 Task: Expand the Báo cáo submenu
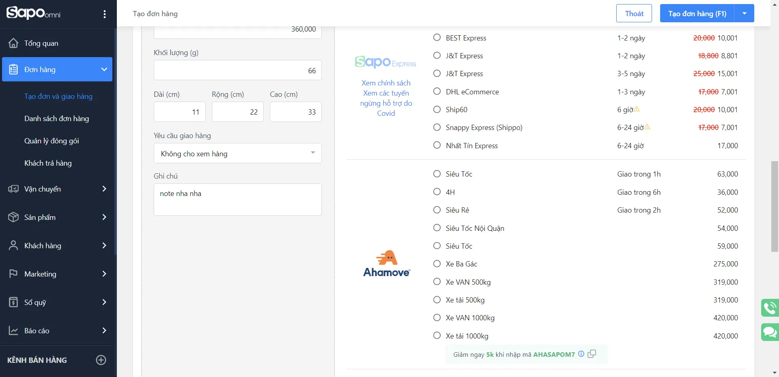tap(104, 330)
